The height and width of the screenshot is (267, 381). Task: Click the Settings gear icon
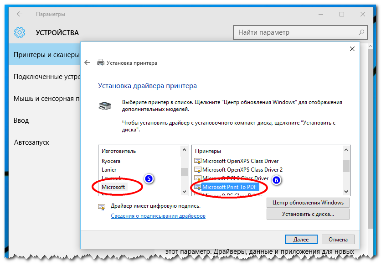(x=19, y=32)
